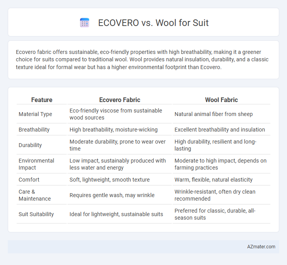Screen dimensions: 287x265
Task: Click the 'Durability' row label
Action: click(30, 145)
